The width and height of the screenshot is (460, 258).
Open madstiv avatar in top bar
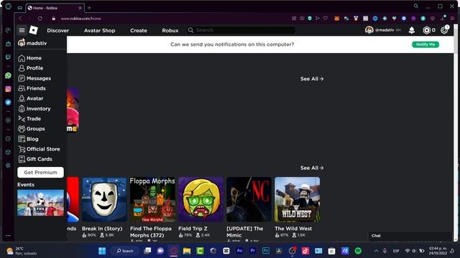click(x=369, y=30)
